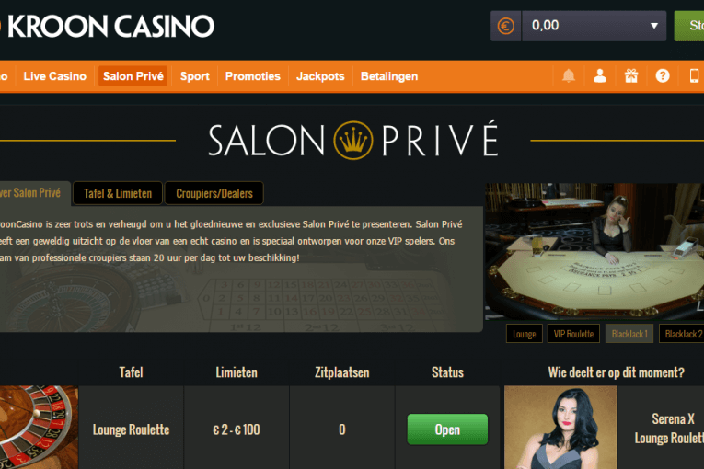
Task: Go to the Sport menu item
Action: [x=195, y=76]
